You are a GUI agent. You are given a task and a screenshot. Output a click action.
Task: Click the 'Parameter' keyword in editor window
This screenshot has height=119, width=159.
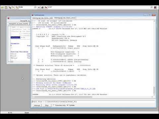click(x=15, y=44)
